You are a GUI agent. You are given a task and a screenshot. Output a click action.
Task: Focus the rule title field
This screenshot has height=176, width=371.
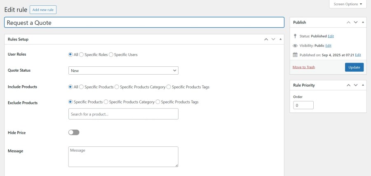[144, 23]
